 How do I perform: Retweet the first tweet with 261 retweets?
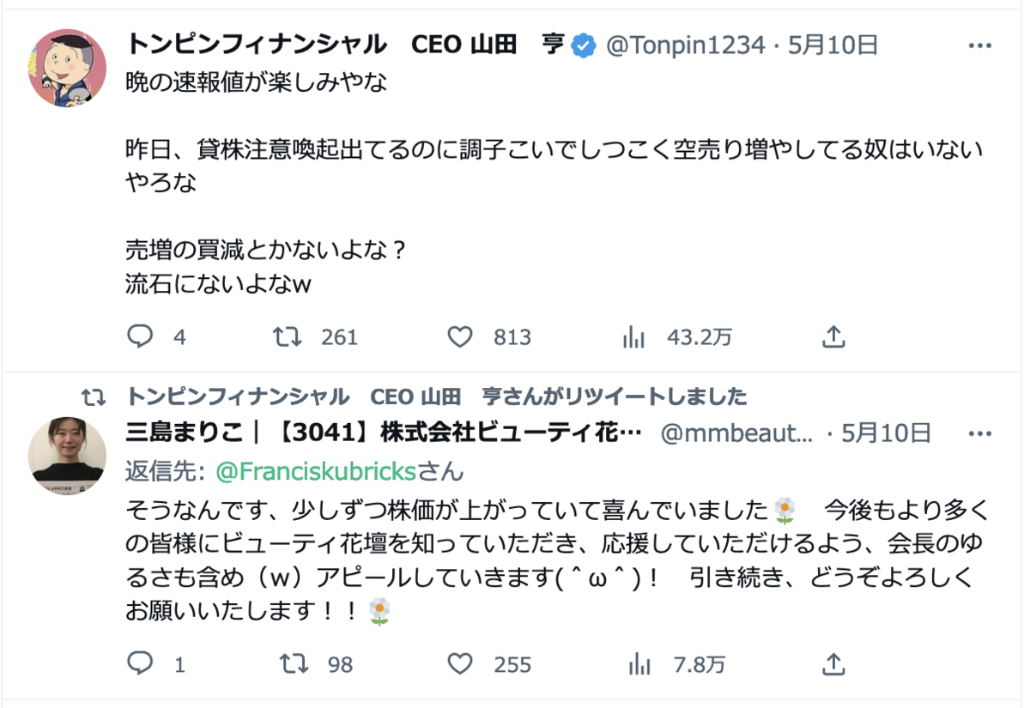point(287,337)
